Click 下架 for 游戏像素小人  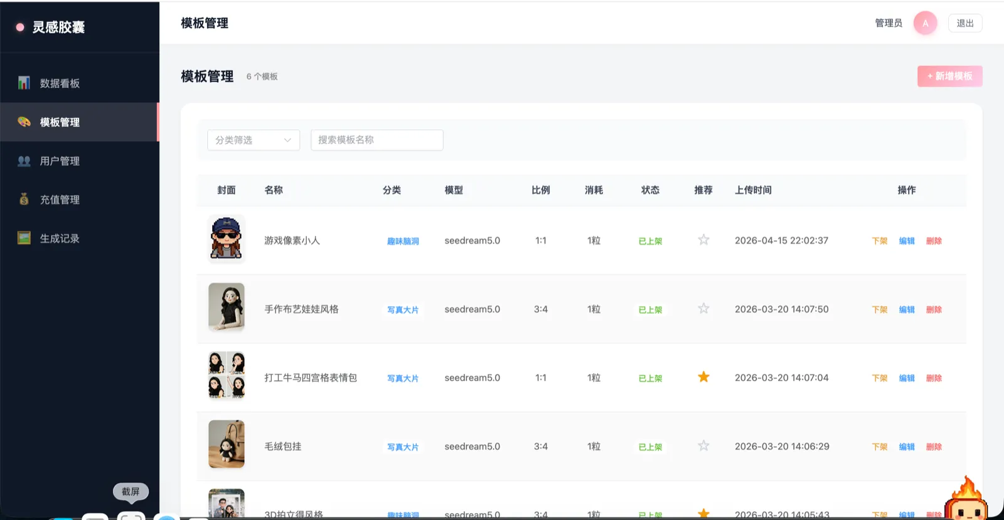coord(880,241)
